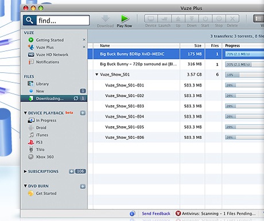Viewport: 264px width, 221px height.
Task: Click the 18% progress bar of Vuze_Show_S01
Action: coord(244,75)
